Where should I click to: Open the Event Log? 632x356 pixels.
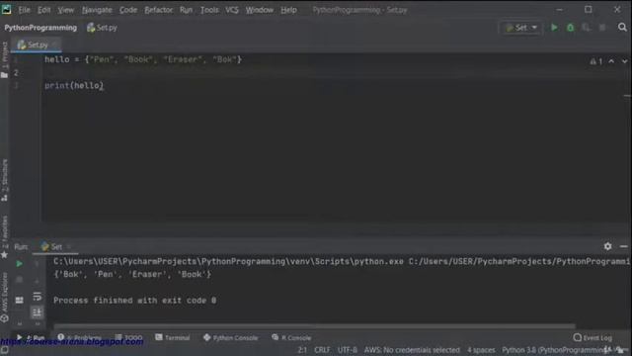[592, 337]
